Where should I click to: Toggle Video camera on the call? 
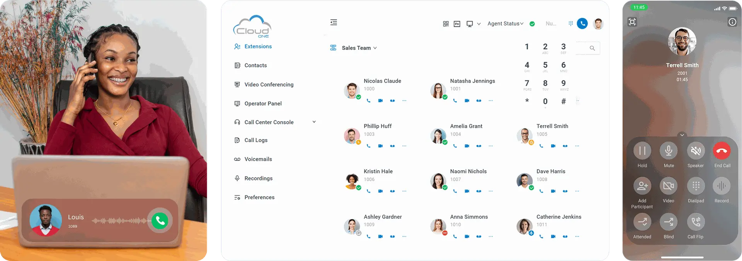click(x=668, y=186)
